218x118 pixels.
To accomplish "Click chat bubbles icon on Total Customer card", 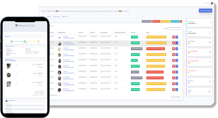I will pos(210,42).
